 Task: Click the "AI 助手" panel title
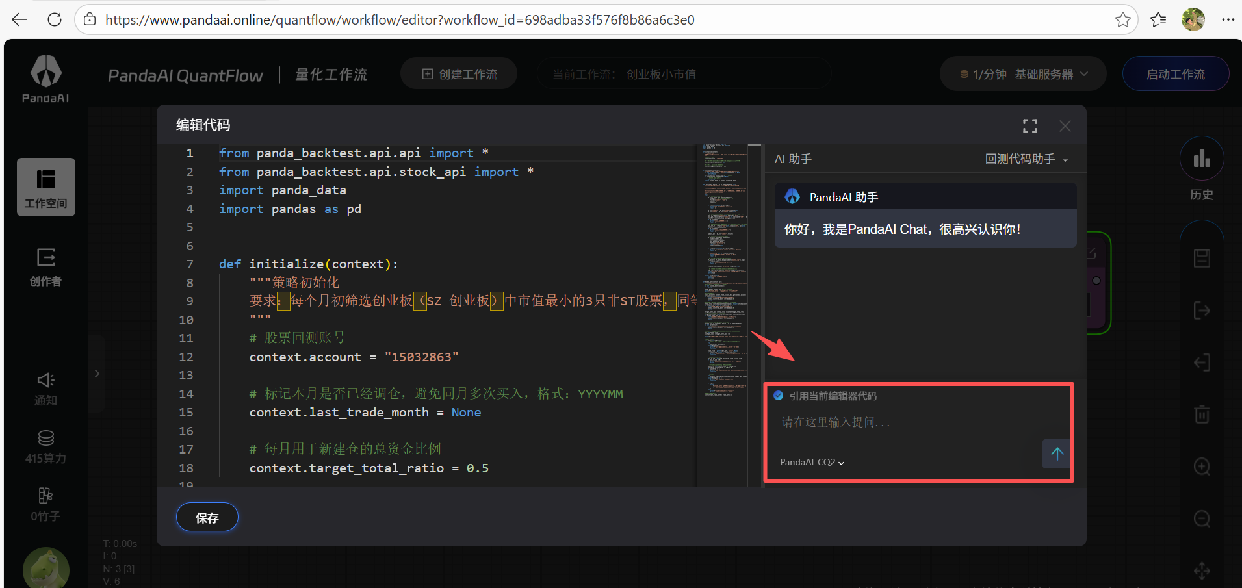tap(793, 159)
